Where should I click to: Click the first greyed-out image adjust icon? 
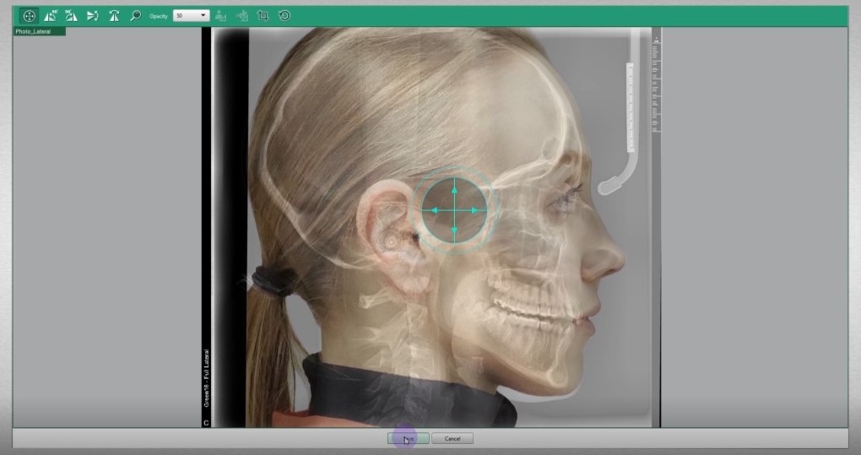point(221,16)
